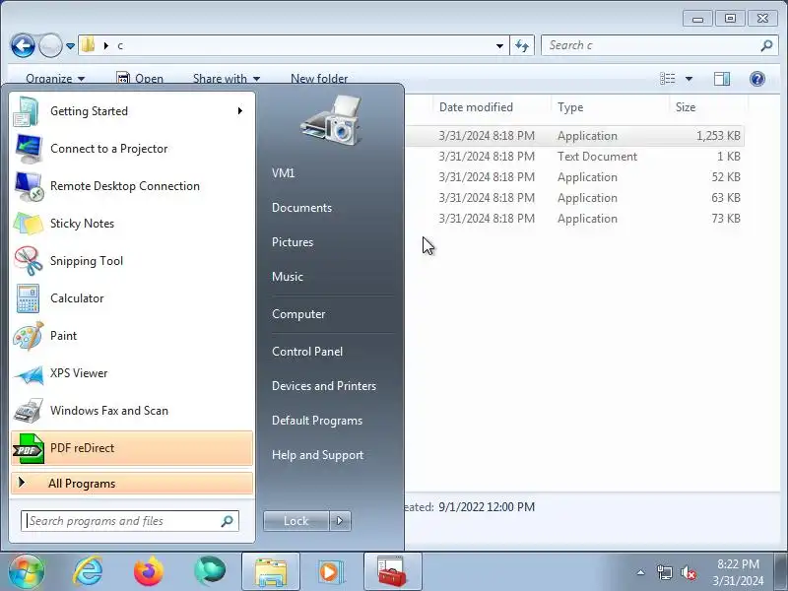Open the Snipping Tool
This screenshot has height=591, width=788.
[132, 261]
